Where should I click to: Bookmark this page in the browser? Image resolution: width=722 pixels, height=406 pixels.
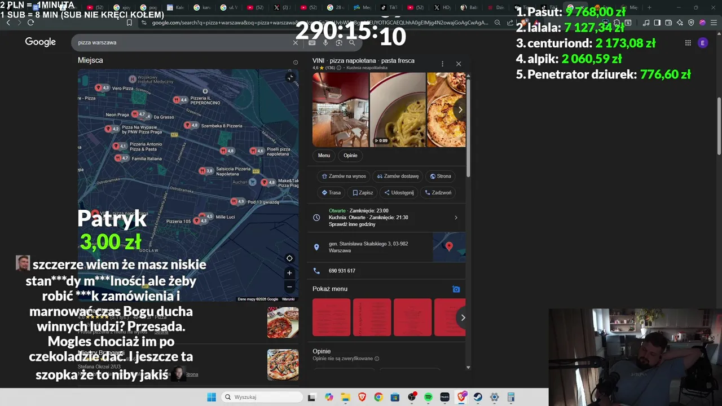pyautogui.click(x=129, y=23)
